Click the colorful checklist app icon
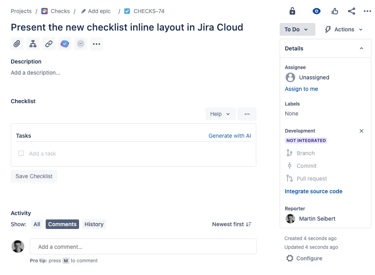The image size is (375, 275). click(65, 44)
